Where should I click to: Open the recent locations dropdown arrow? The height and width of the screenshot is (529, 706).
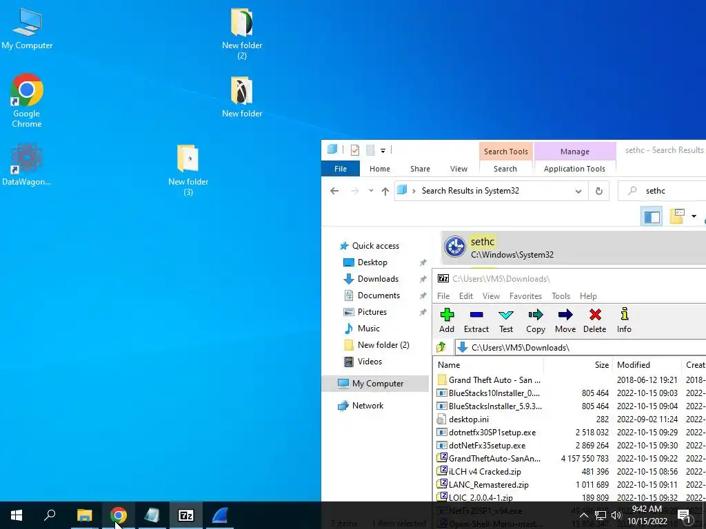point(371,191)
